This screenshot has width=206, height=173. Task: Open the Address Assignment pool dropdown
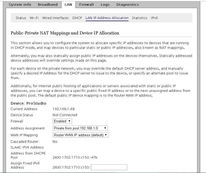point(80,128)
